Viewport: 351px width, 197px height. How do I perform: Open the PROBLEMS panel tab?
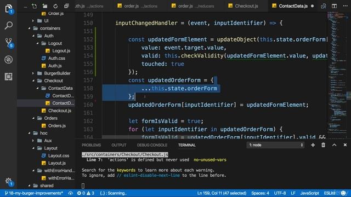[91, 145]
